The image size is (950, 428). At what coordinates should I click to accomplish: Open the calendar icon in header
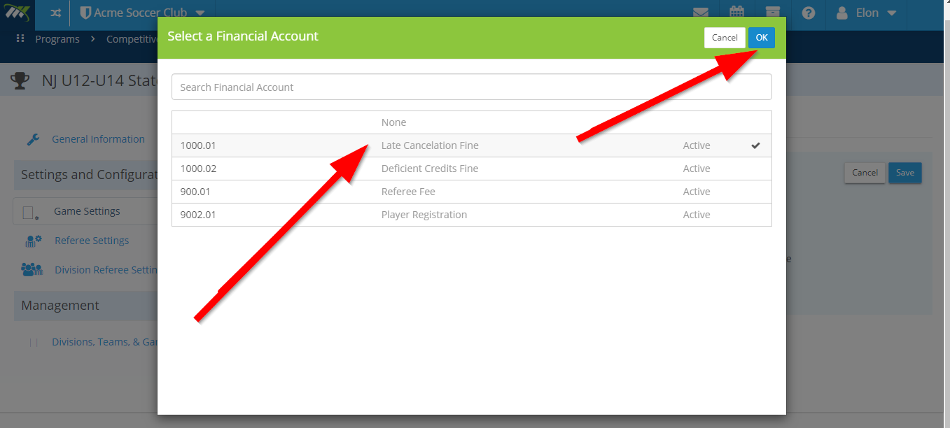point(736,13)
